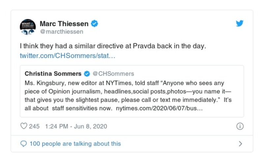
Task: Open "100 people are talking about this"
Action: click(75, 143)
